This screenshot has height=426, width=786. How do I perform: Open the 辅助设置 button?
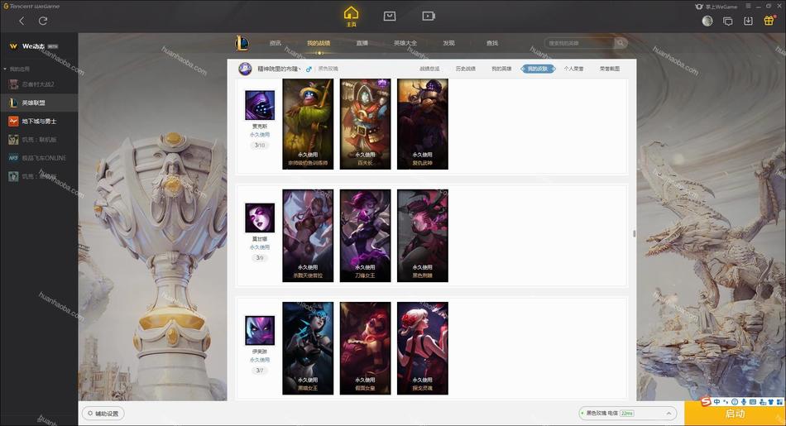pos(103,414)
